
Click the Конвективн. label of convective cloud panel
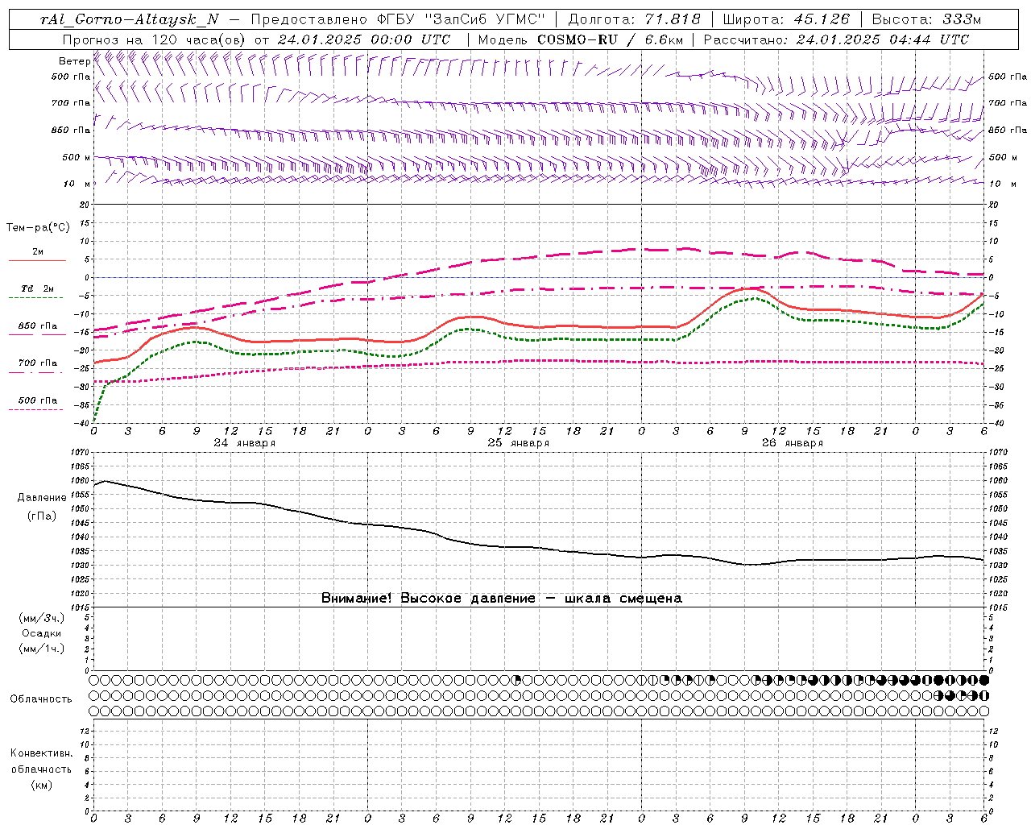(42, 753)
